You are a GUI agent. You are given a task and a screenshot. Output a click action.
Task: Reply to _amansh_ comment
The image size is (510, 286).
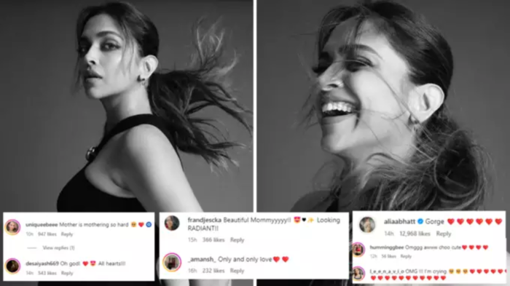point(237,271)
